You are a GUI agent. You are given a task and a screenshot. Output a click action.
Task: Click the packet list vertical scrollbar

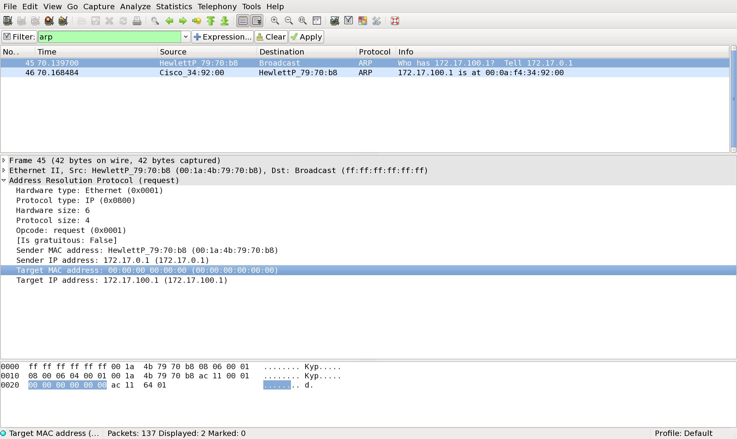733,99
